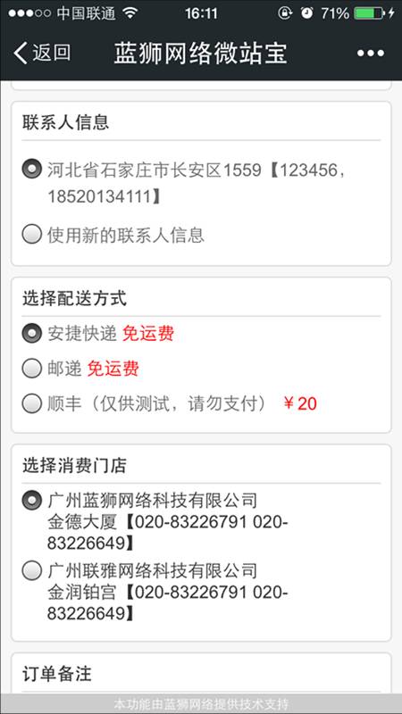402x714 pixels.
Task: Select 广州蓝狮网络科技有限公司 store
Action: pyautogui.click(x=32, y=500)
